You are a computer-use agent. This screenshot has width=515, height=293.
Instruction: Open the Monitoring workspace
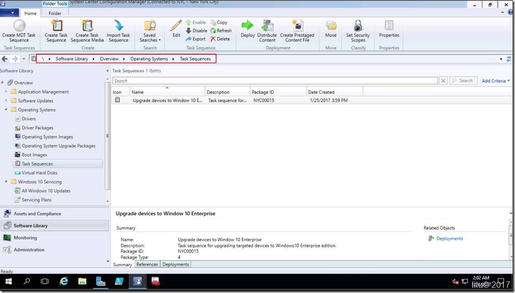(54, 238)
